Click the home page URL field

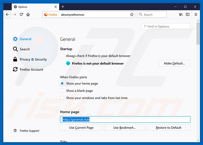[x=125, y=119]
